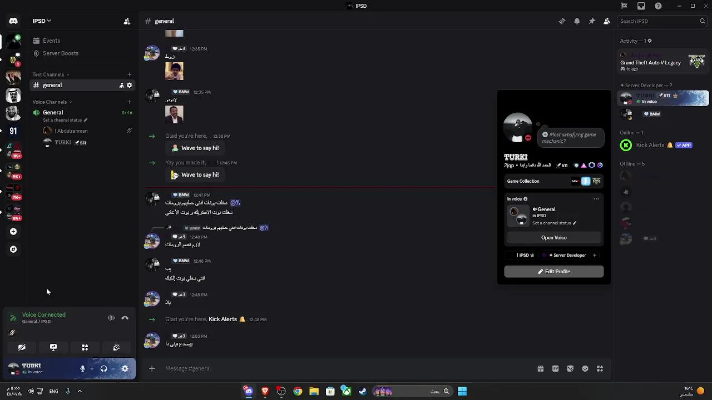This screenshot has height=400, width=712.
Task: Expand microphone input options chevron
Action: [x=92, y=368]
